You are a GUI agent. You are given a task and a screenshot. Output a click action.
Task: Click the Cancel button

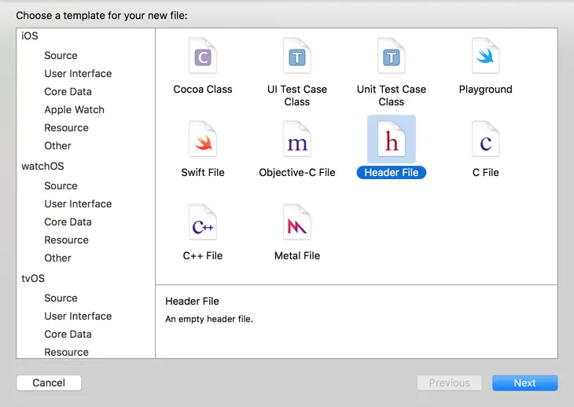[49, 383]
